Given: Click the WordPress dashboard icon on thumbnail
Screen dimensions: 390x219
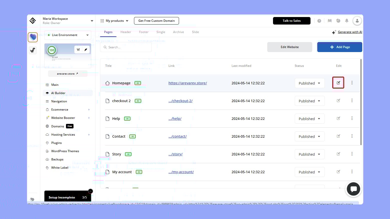Looking at the screenshot, I should (x=78, y=50).
